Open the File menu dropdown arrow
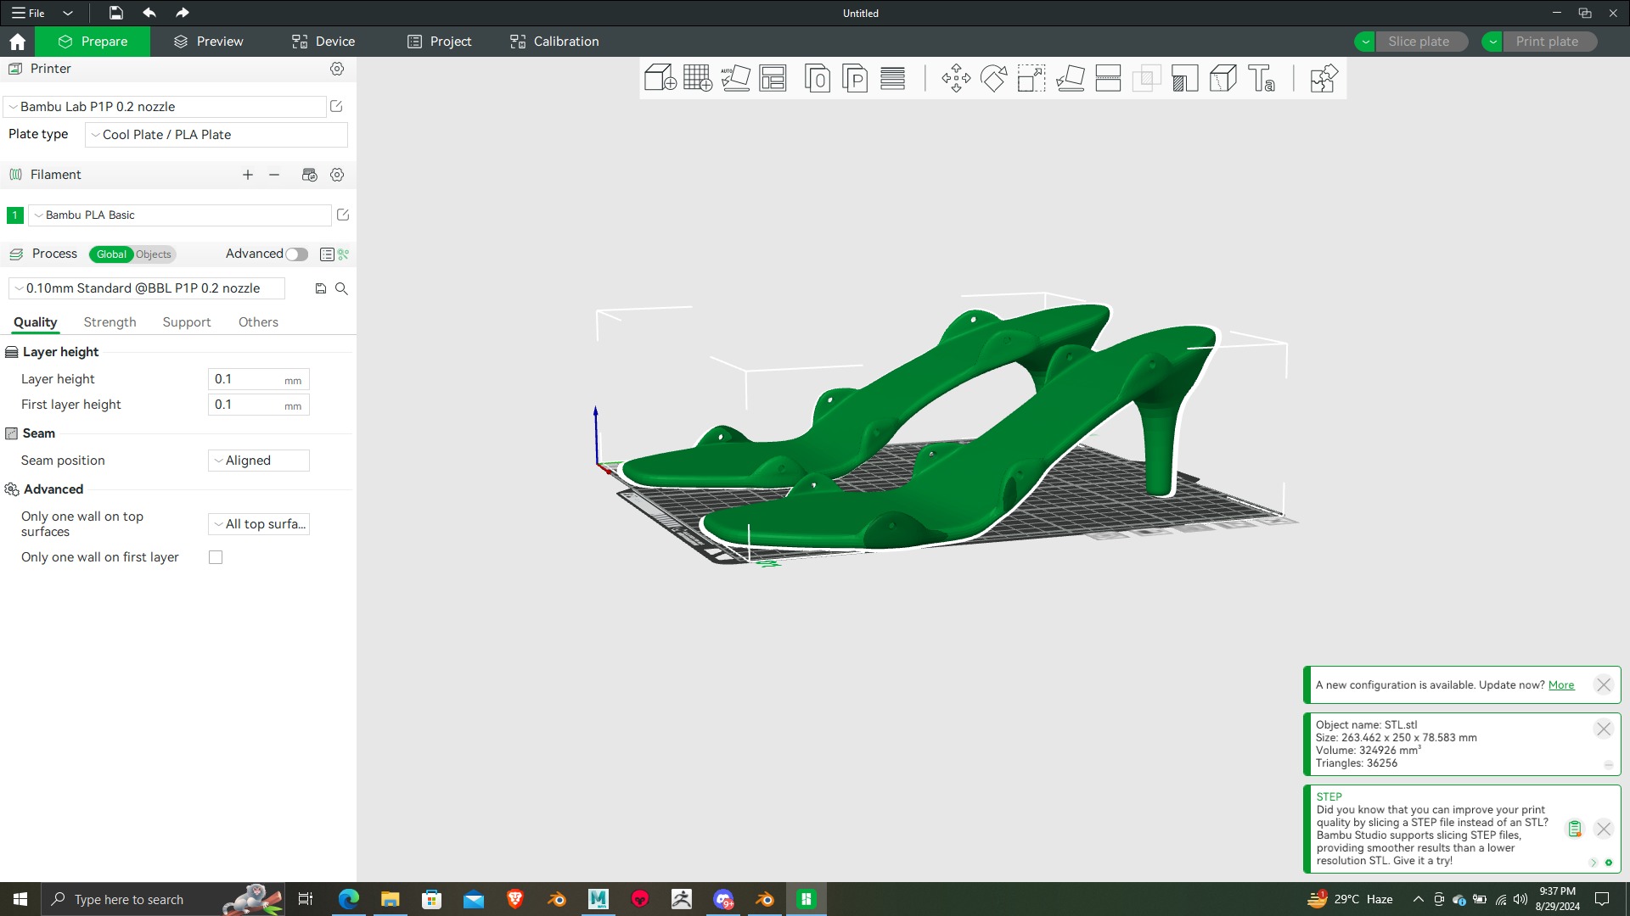The image size is (1630, 916). (x=68, y=13)
